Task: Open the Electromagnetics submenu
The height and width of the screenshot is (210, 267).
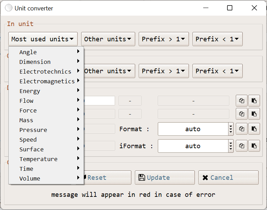Action: point(47,81)
